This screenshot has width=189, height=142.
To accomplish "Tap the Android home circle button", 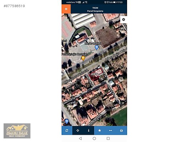I will pyautogui.click(x=94, y=138).
